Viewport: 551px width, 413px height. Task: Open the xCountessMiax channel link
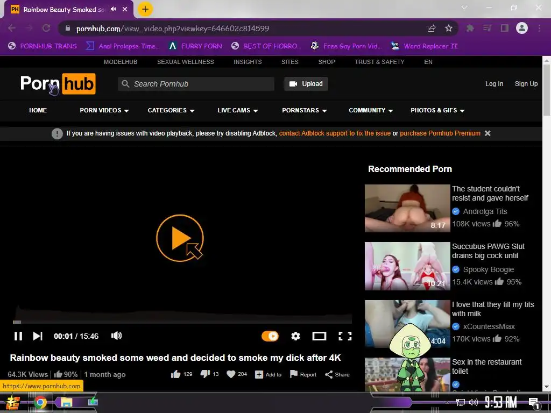pyautogui.click(x=489, y=326)
